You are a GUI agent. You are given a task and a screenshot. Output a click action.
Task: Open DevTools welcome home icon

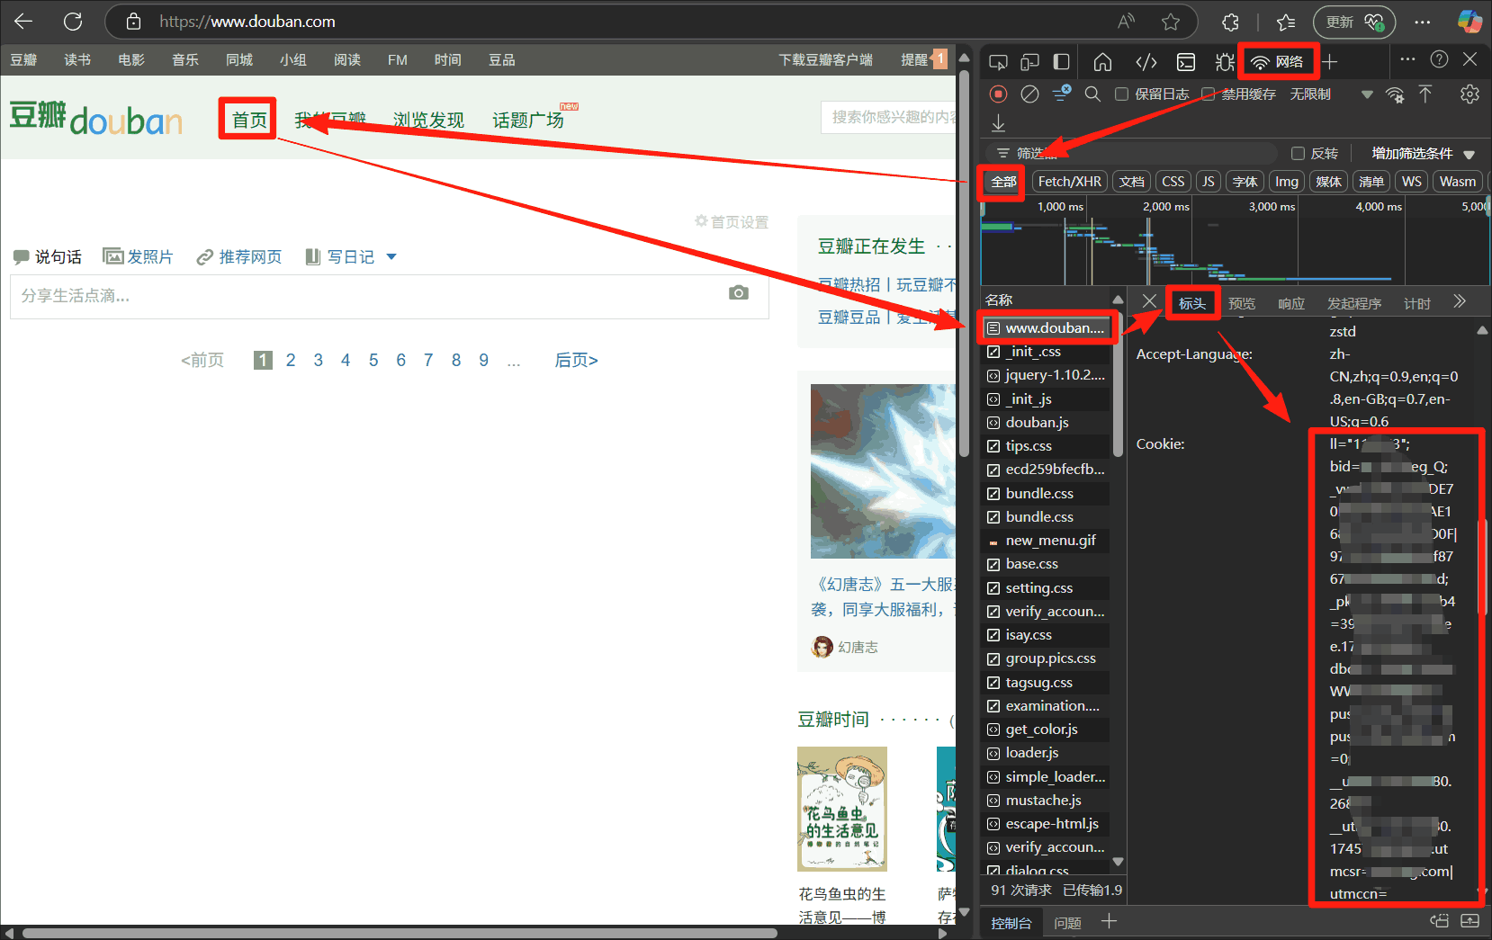click(1102, 62)
